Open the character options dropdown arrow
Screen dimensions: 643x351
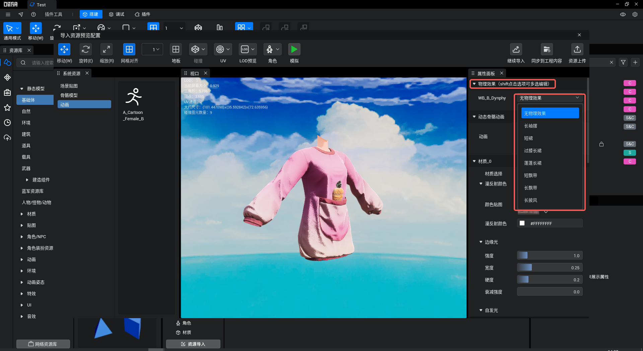278,50
